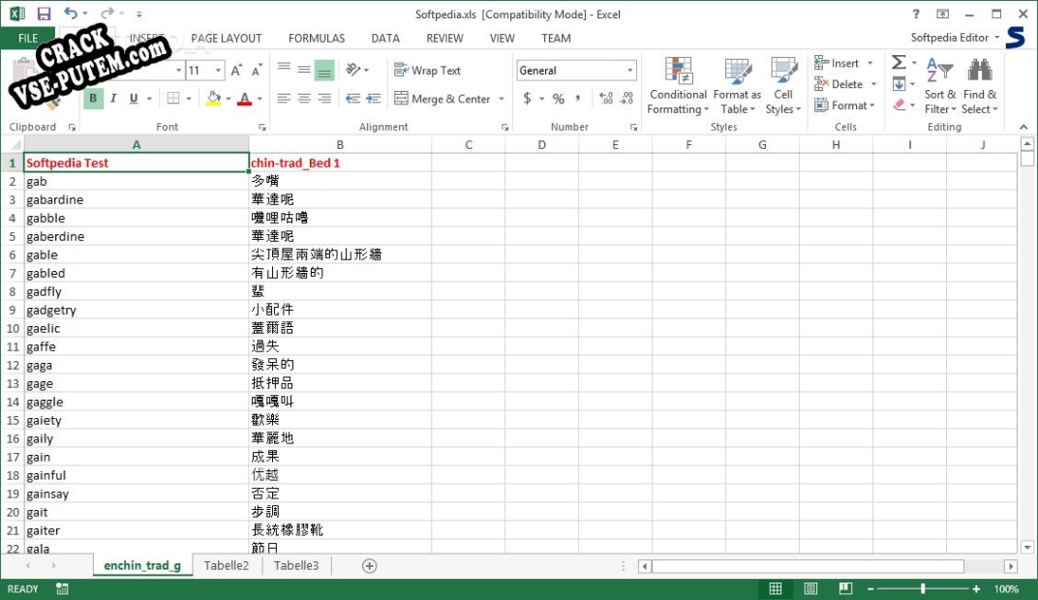This screenshot has width=1038, height=600.
Task: Set Top Align for cell text
Action: click(284, 70)
